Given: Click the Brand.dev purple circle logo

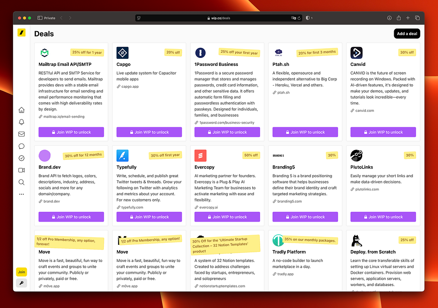Looking at the screenshot, I should (45, 156).
